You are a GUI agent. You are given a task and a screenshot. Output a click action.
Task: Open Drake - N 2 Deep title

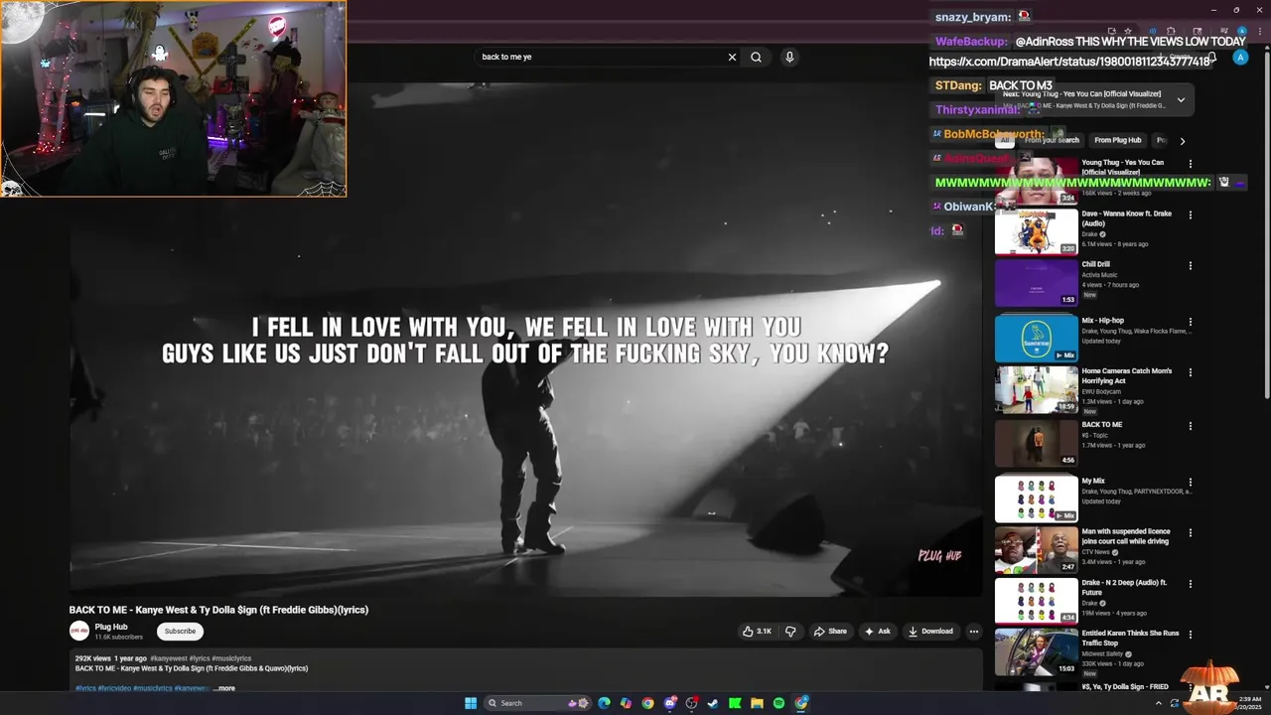click(x=1124, y=587)
